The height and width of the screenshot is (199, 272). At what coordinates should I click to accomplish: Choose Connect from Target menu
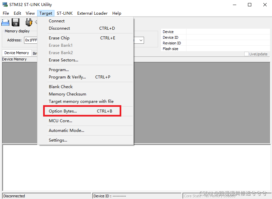tap(86, 21)
